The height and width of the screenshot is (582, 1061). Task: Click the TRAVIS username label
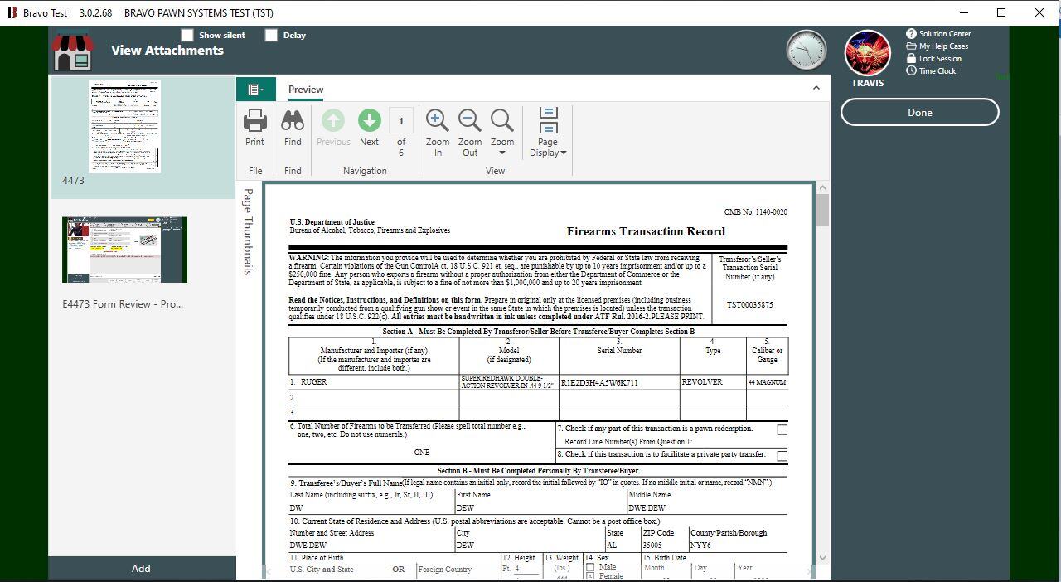(867, 83)
